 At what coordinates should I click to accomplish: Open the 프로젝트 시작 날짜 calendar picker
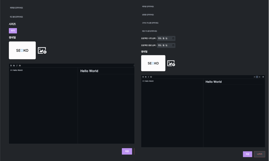[x=173, y=38]
